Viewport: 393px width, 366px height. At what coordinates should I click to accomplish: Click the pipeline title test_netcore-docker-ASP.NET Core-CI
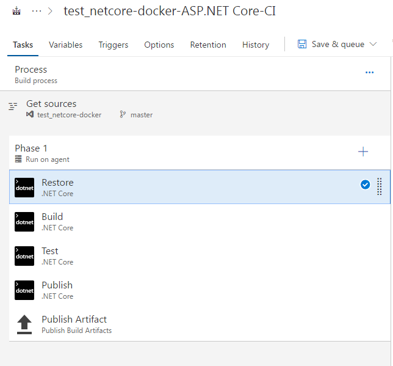point(170,11)
